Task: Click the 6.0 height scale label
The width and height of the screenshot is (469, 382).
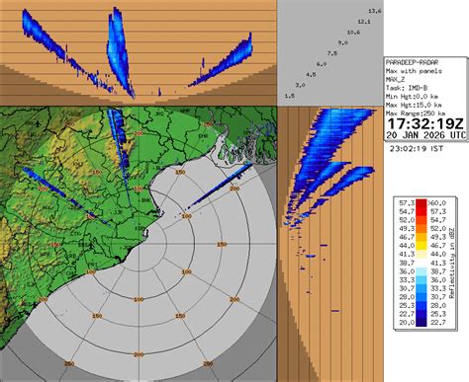Action: coord(322,64)
